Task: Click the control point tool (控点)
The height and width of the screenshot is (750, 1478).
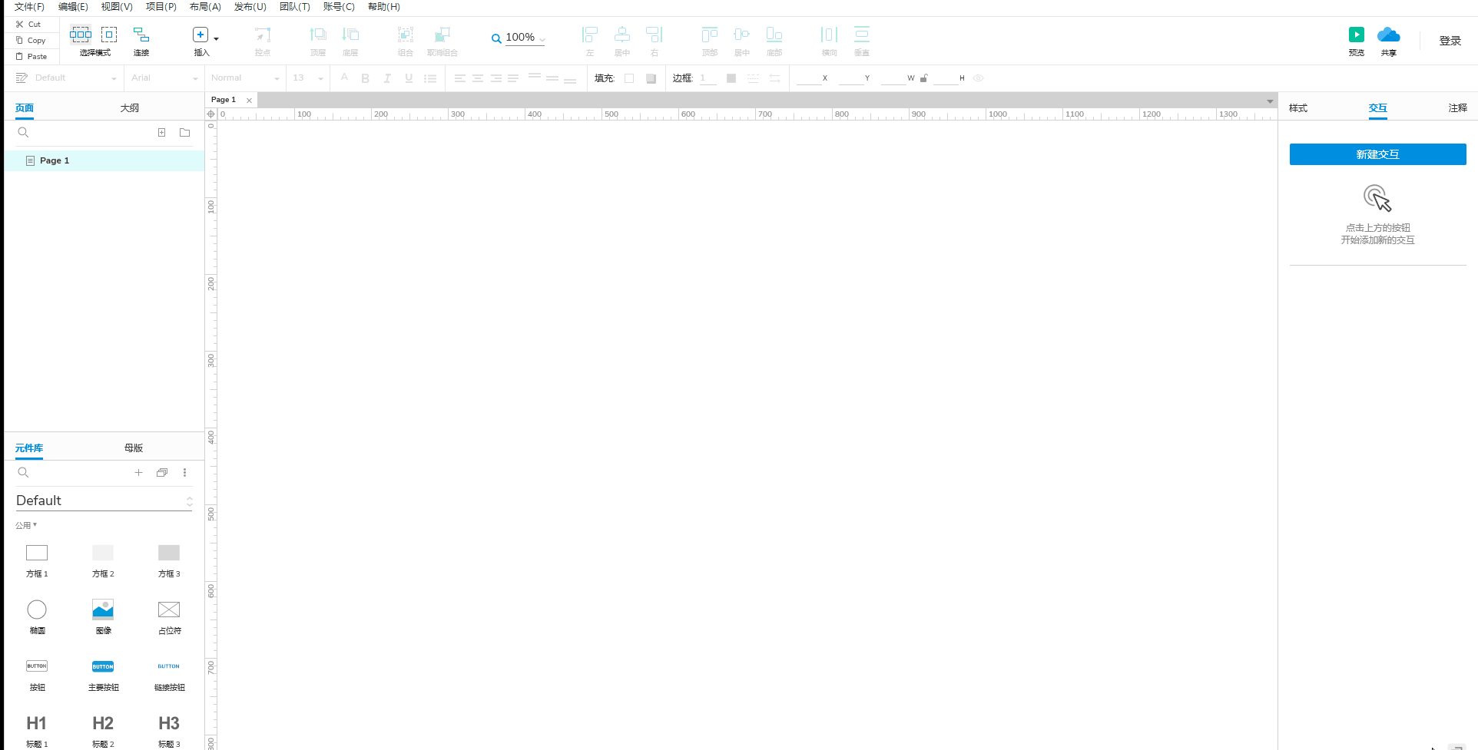Action: [263, 35]
